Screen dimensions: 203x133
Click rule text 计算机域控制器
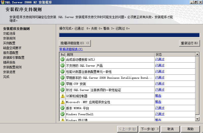77,96
